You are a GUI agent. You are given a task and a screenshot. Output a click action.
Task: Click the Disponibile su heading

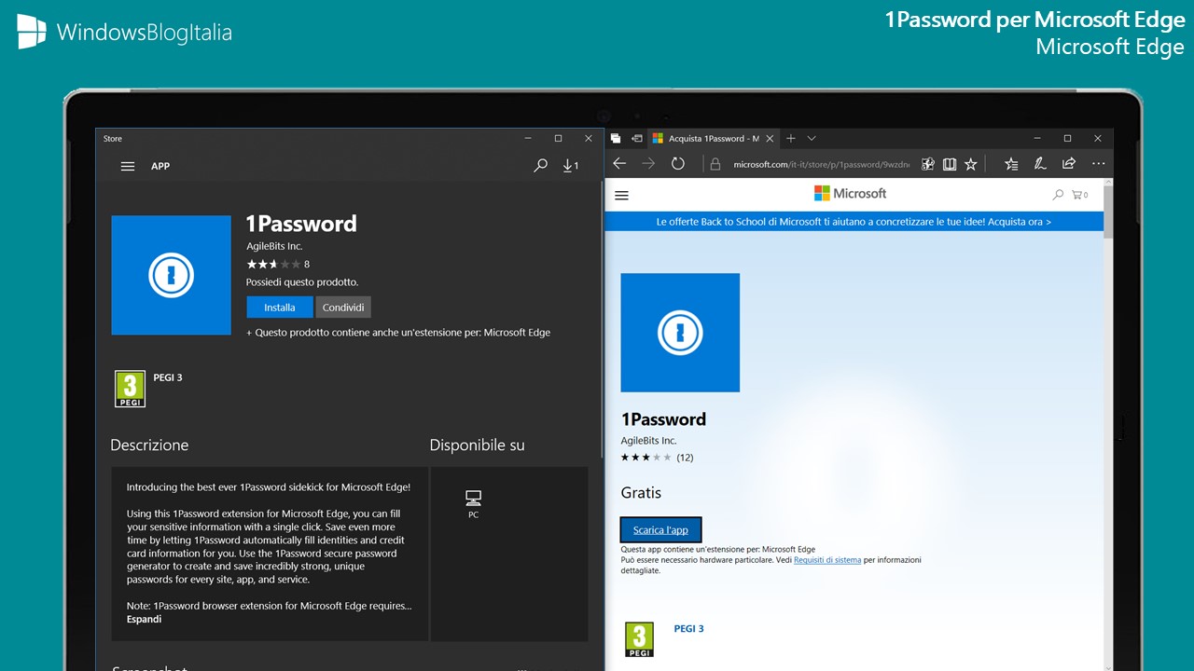pyautogui.click(x=477, y=445)
